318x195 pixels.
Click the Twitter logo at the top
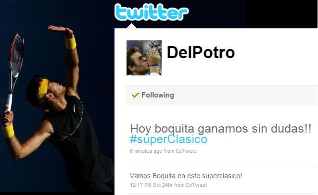click(x=152, y=12)
